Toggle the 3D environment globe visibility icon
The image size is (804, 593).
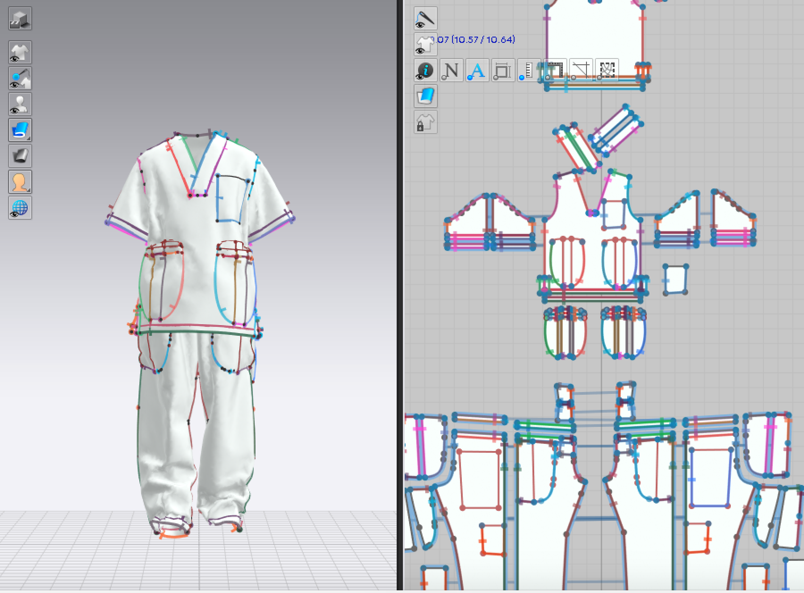click(x=20, y=208)
